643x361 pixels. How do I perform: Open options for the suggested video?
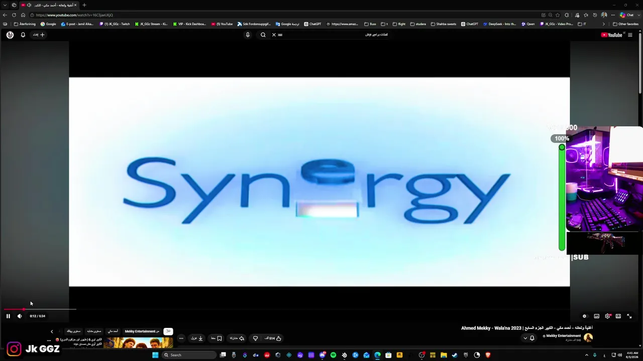pyautogui.click(x=49, y=340)
